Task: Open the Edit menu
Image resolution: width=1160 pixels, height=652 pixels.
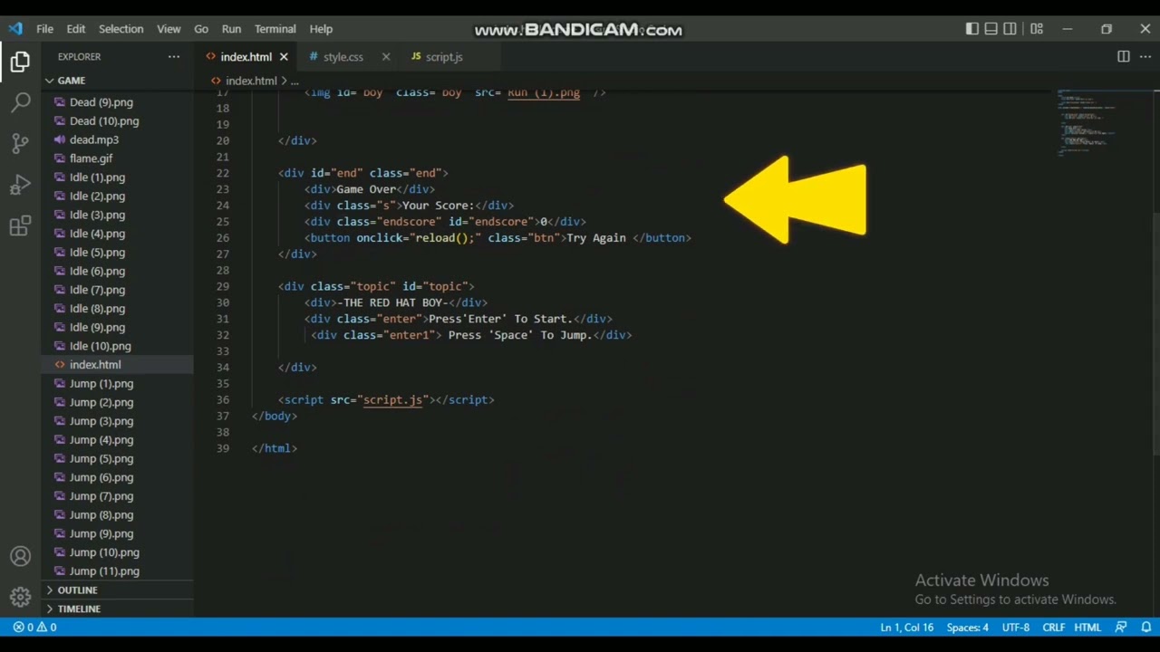Action: tap(76, 28)
